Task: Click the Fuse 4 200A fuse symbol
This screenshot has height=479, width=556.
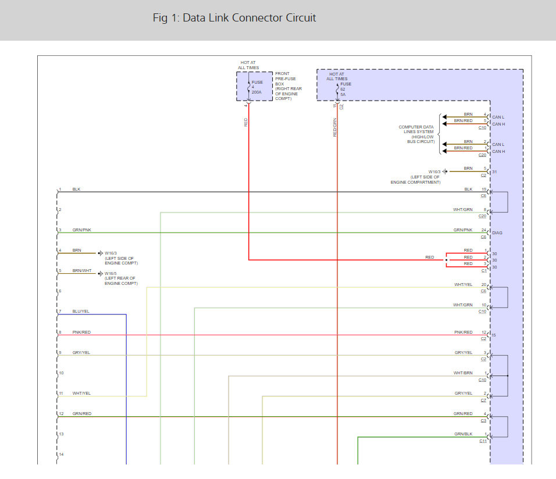Action: tap(248, 87)
